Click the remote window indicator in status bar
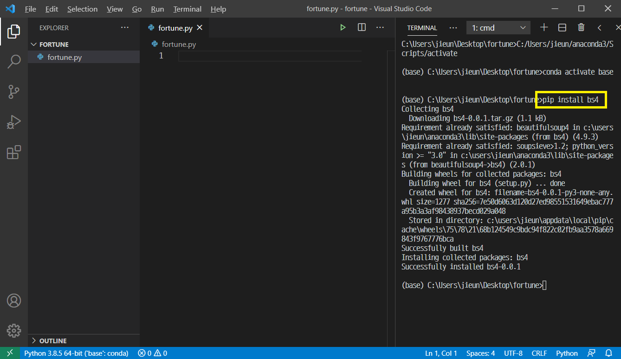Viewport: 621px width, 359px height. coord(10,353)
